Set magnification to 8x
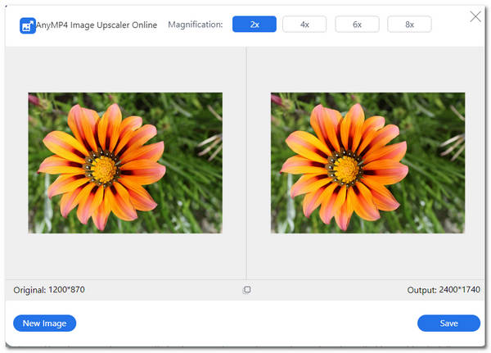Viewport: 491px width, 353px height. point(409,25)
